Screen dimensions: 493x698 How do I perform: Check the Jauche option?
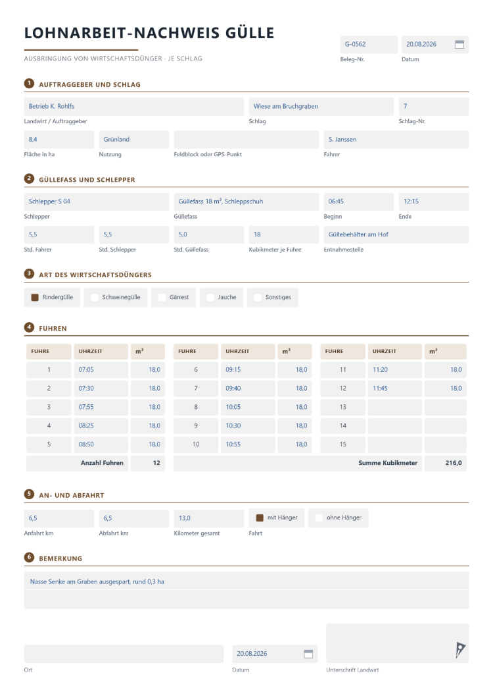tap(210, 298)
